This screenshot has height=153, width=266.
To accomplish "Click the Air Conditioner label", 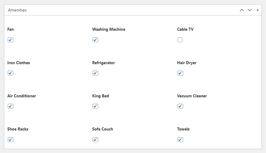I will point(22,96).
